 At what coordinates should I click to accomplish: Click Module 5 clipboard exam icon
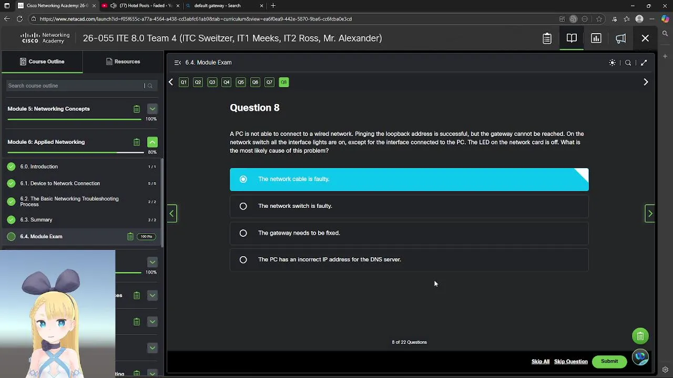click(x=136, y=109)
